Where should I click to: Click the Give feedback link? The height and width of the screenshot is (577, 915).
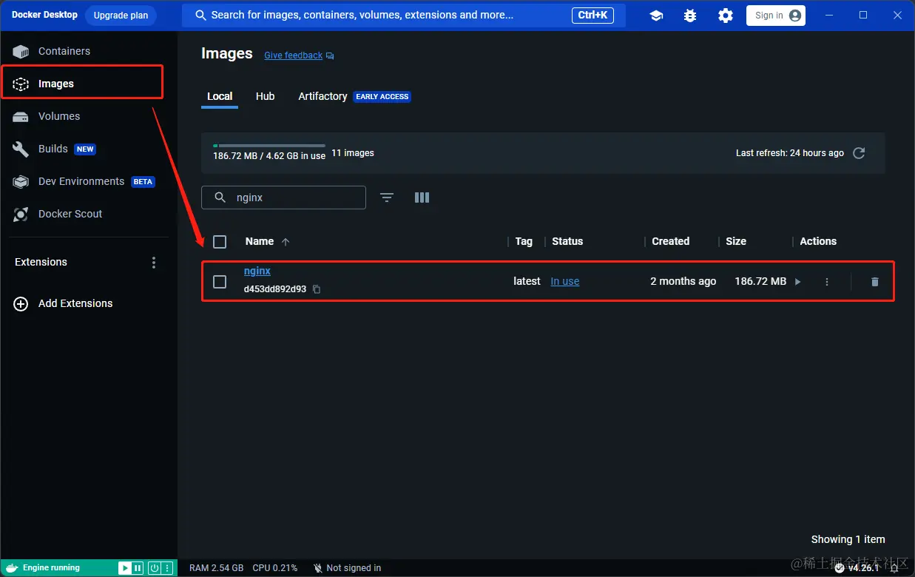[x=293, y=55]
